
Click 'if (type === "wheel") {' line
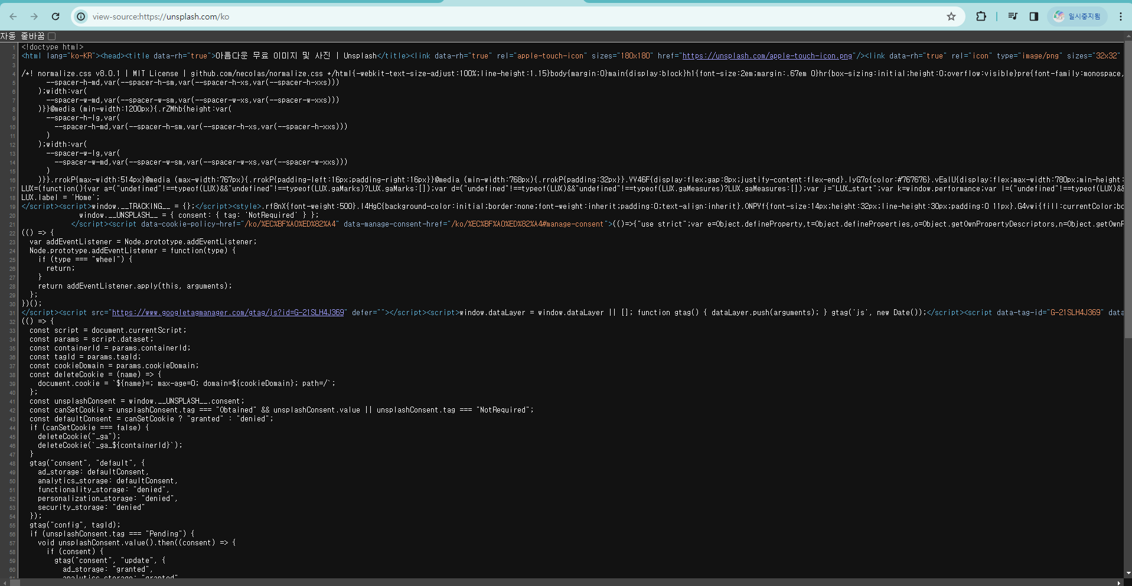86,260
